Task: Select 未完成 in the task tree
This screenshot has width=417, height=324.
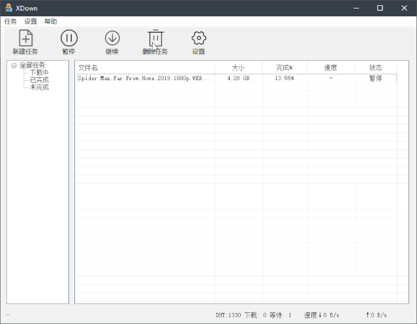Action: 39,87
